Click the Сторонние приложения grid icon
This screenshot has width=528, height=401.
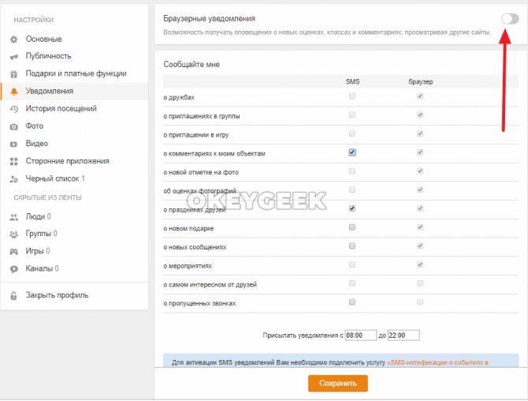tap(14, 162)
